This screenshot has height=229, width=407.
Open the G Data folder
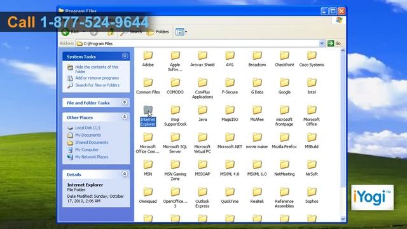click(257, 87)
